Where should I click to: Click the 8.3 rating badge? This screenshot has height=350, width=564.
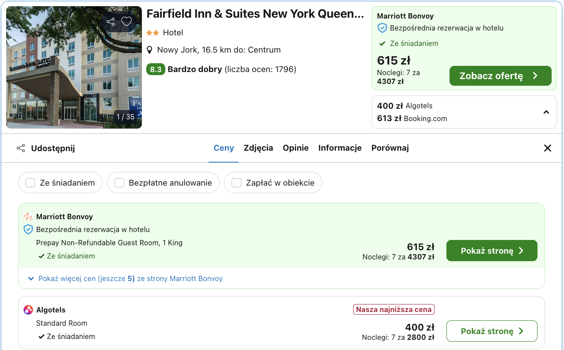click(x=156, y=69)
